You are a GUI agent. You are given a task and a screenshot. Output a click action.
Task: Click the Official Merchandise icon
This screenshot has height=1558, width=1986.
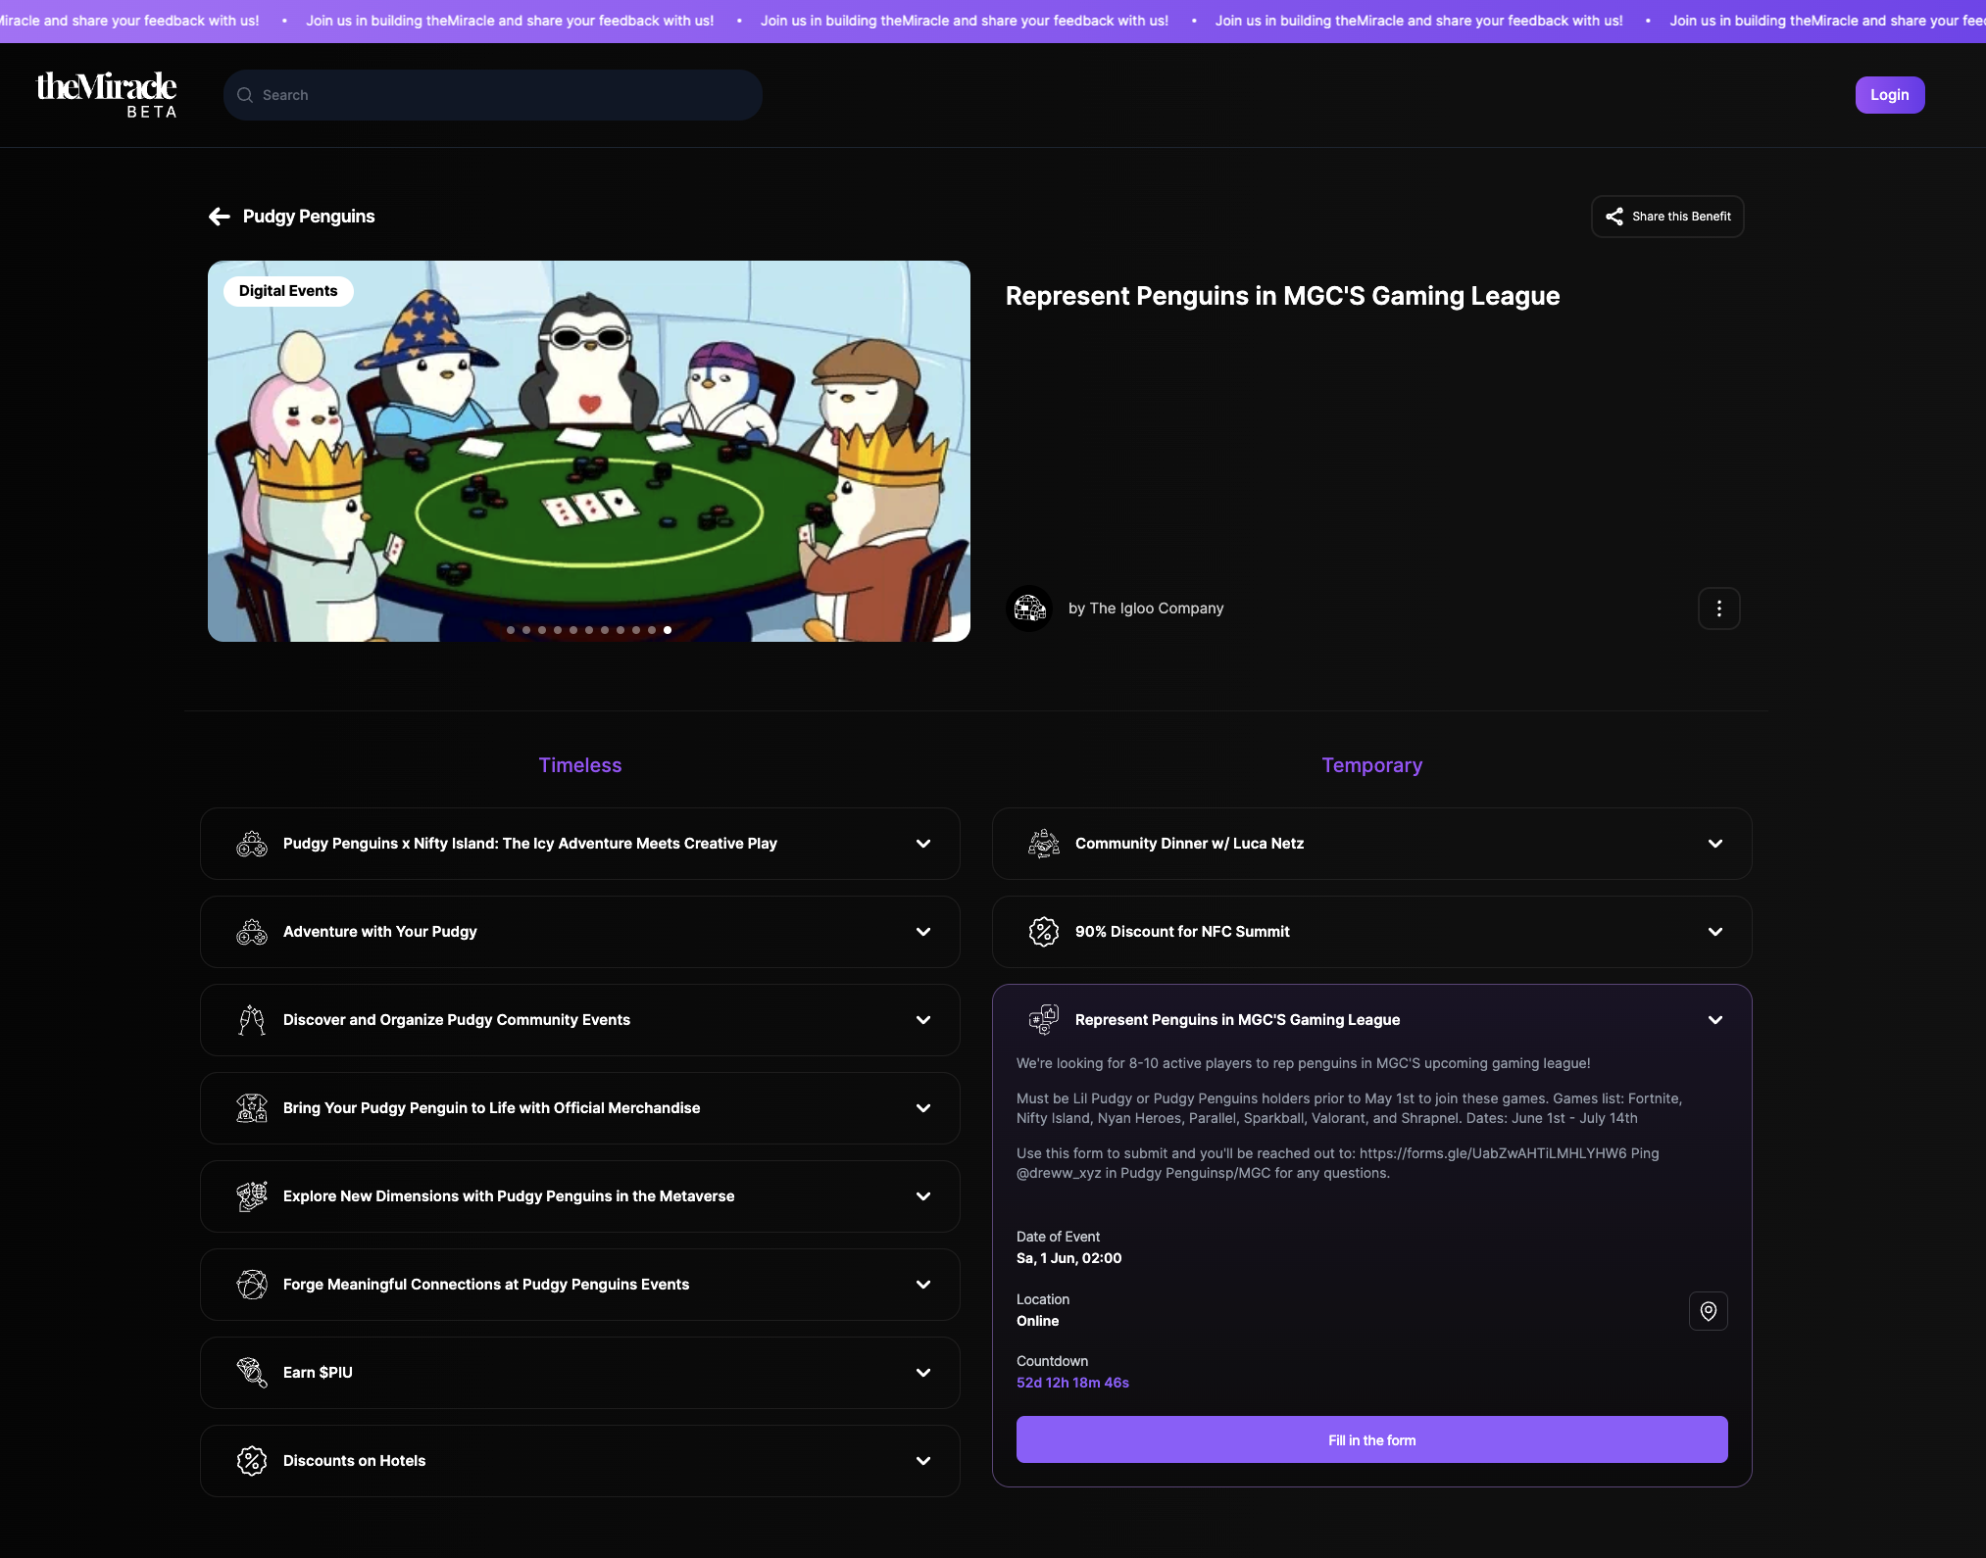pos(252,1108)
